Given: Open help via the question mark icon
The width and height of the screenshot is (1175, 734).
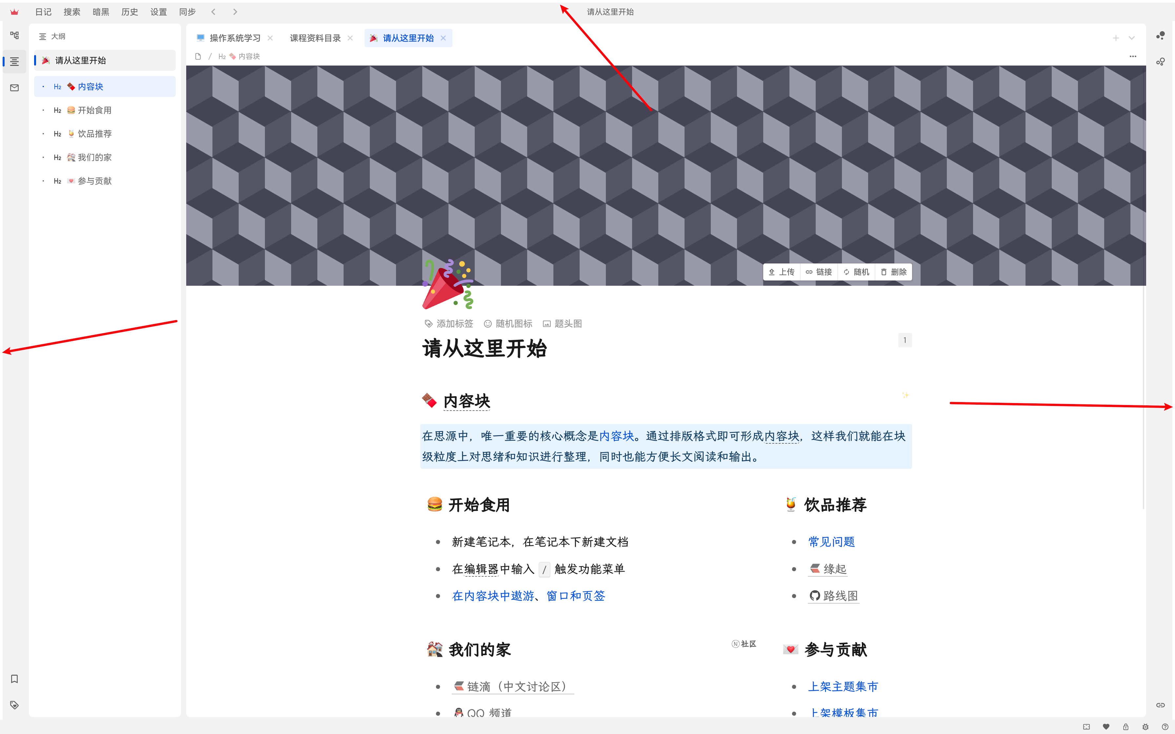Looking at the screenshot, I should coord(1165,727).
